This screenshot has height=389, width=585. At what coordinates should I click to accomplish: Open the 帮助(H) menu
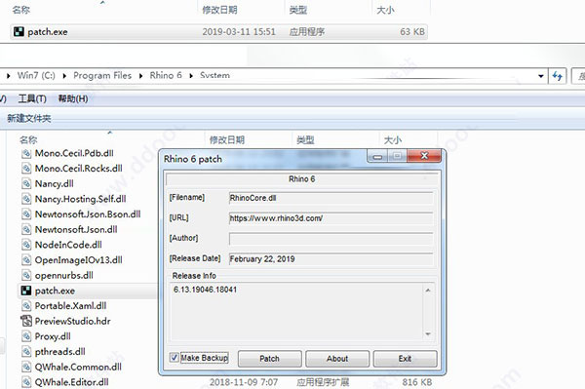click(x=73, y=98)
